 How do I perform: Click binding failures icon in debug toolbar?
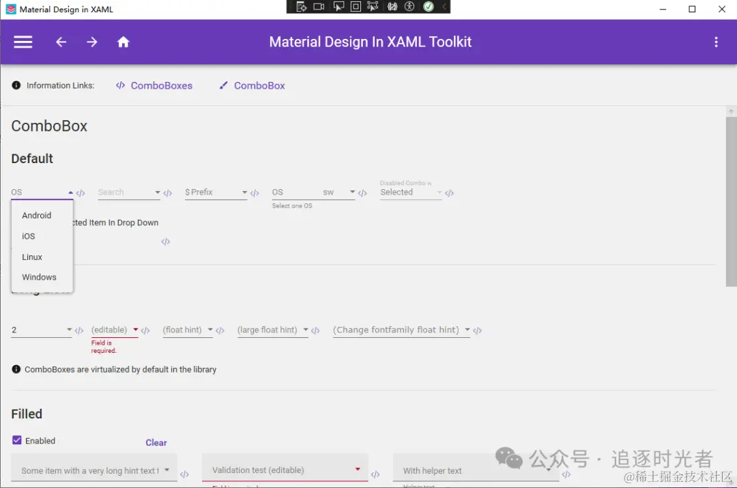click(x=392, y=7)
